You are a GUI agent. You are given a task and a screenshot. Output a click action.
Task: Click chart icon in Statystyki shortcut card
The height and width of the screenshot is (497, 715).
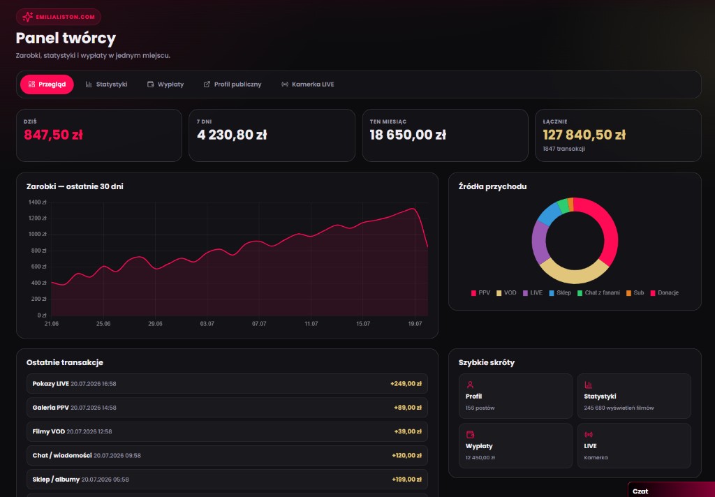588,385
